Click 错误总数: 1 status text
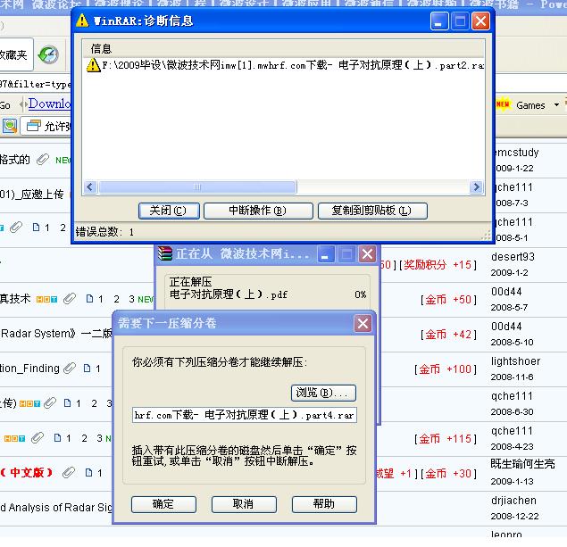Viewport: 567px width, 547px height. pos(104,232)
